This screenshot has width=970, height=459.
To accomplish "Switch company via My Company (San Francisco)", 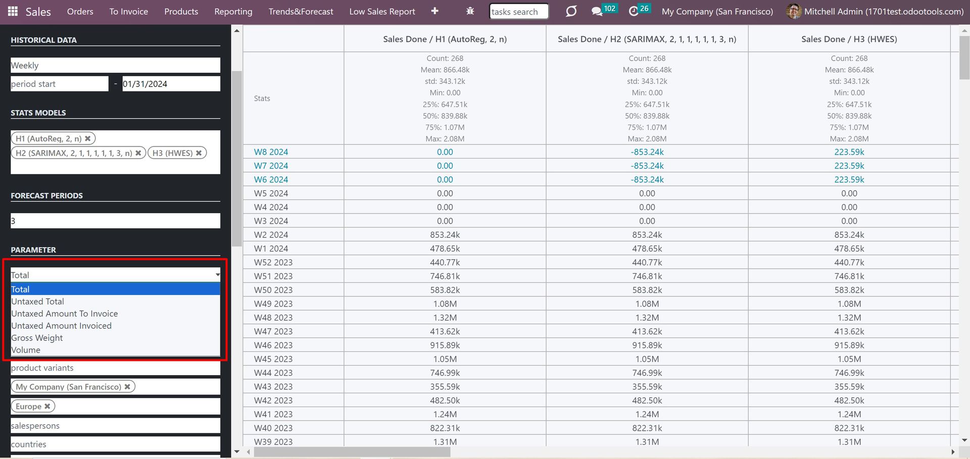I will [717, 12].
